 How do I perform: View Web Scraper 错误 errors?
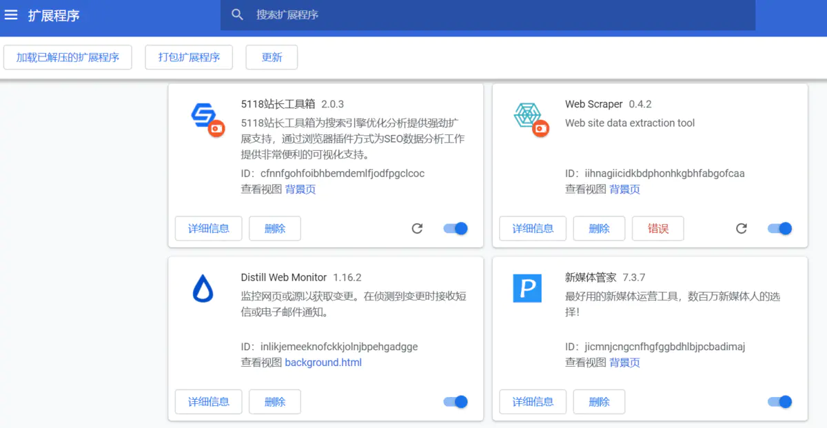point(658,228)
